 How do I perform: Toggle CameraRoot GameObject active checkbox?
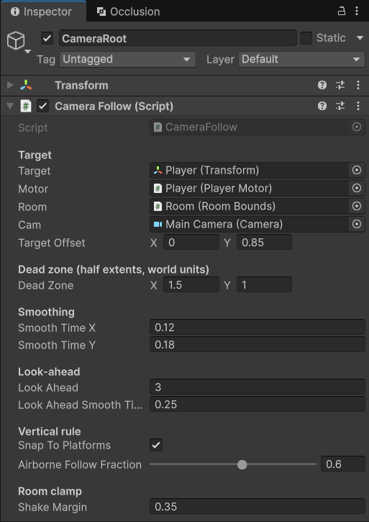point(47,38)
